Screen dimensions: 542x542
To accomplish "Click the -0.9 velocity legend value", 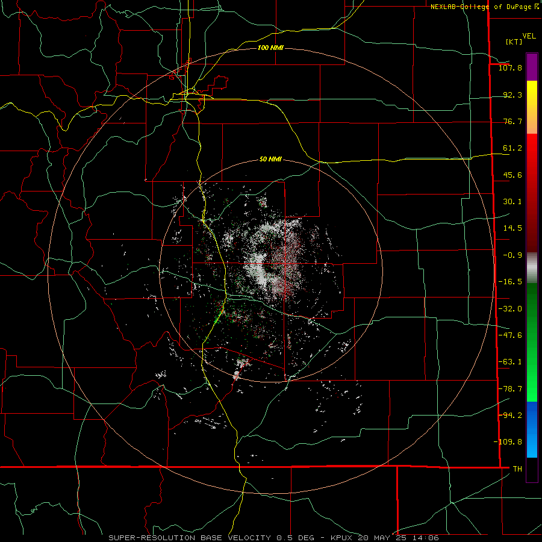I will click(512, 255).
